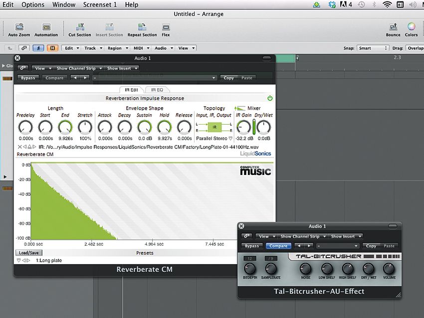Open the Screenset 1 menu
This screenshot has height=318, width=424.
pyautogui.click(x=100, y=4)
